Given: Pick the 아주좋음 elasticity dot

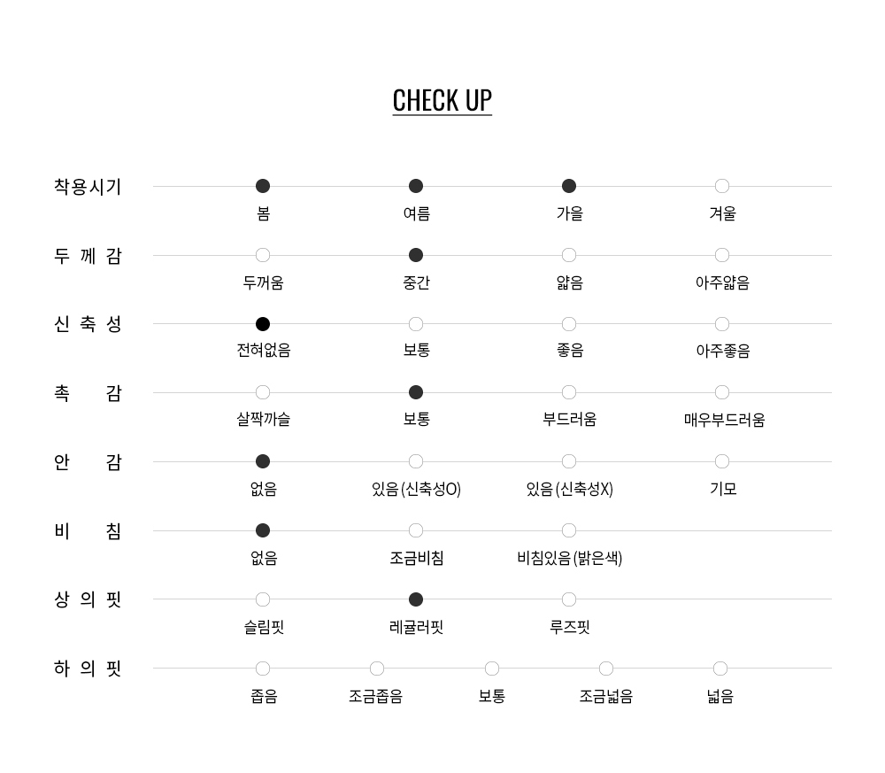Looking at the screenshot, I should tap(722, 324).
